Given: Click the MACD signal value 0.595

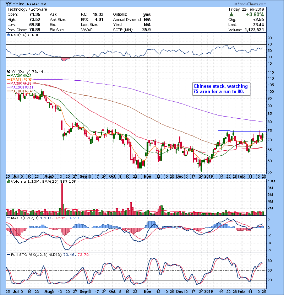Looking at the screenshot, I should (60, 218).
